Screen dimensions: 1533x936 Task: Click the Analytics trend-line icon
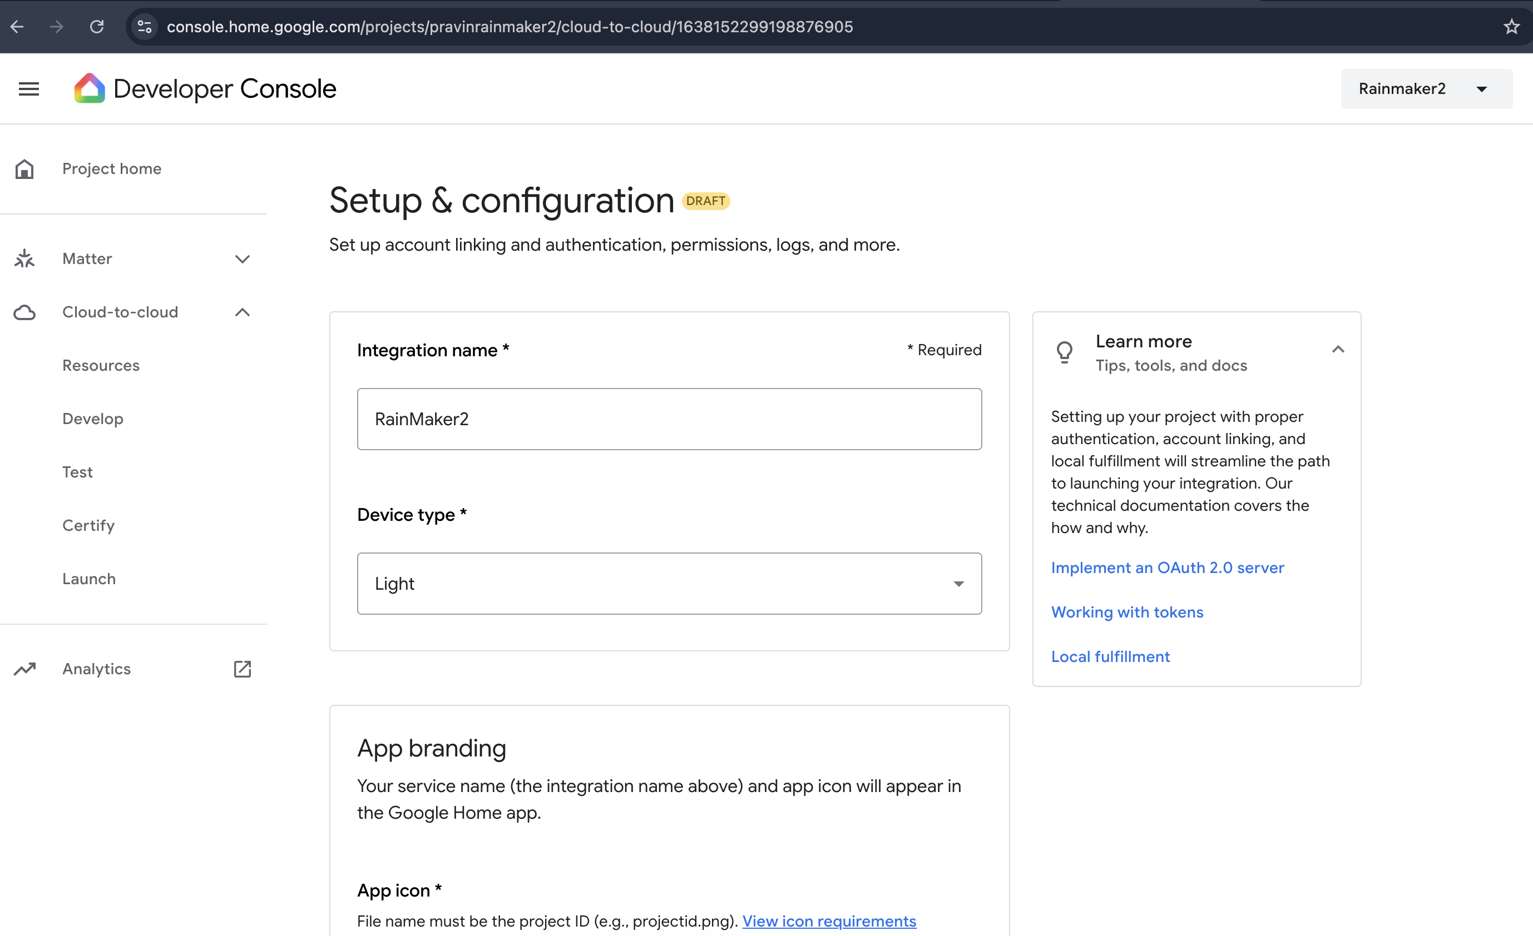[x=25, y=669]
